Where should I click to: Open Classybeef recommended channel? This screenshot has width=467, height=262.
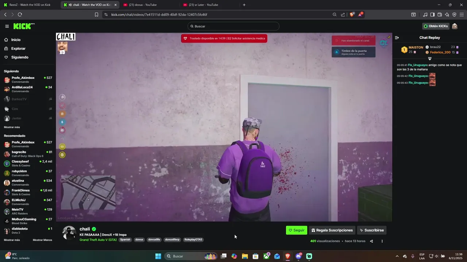click(x=28, y=163)
